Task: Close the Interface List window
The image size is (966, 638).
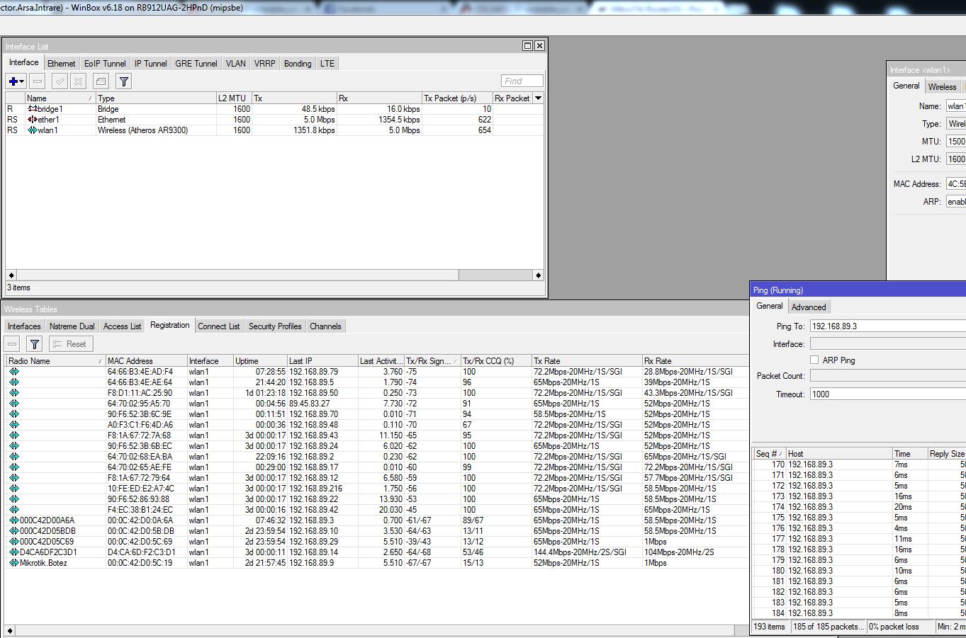Action: pyautogui.click(x=539, y=46)
